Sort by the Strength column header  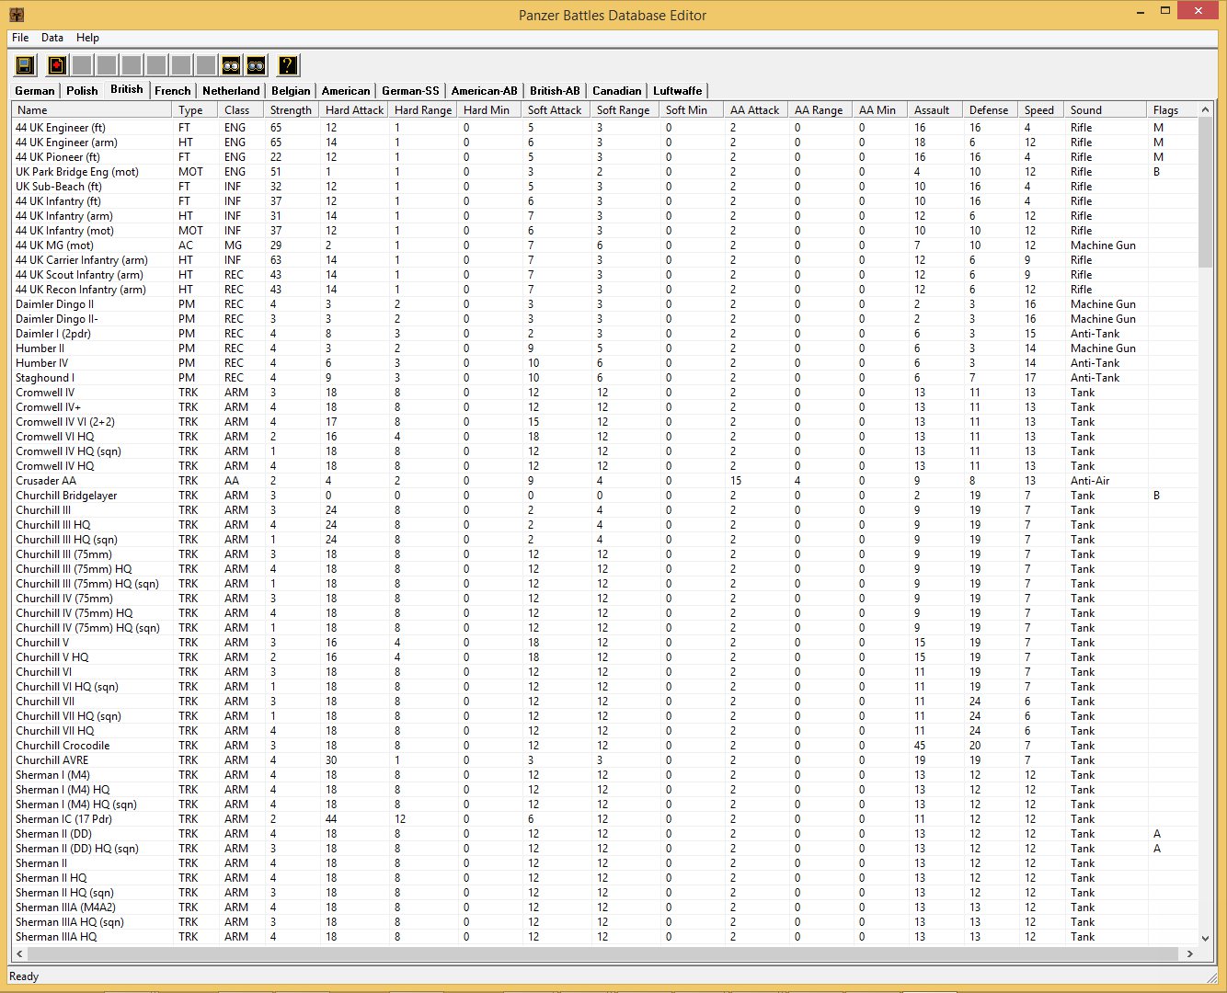point(292,110)
